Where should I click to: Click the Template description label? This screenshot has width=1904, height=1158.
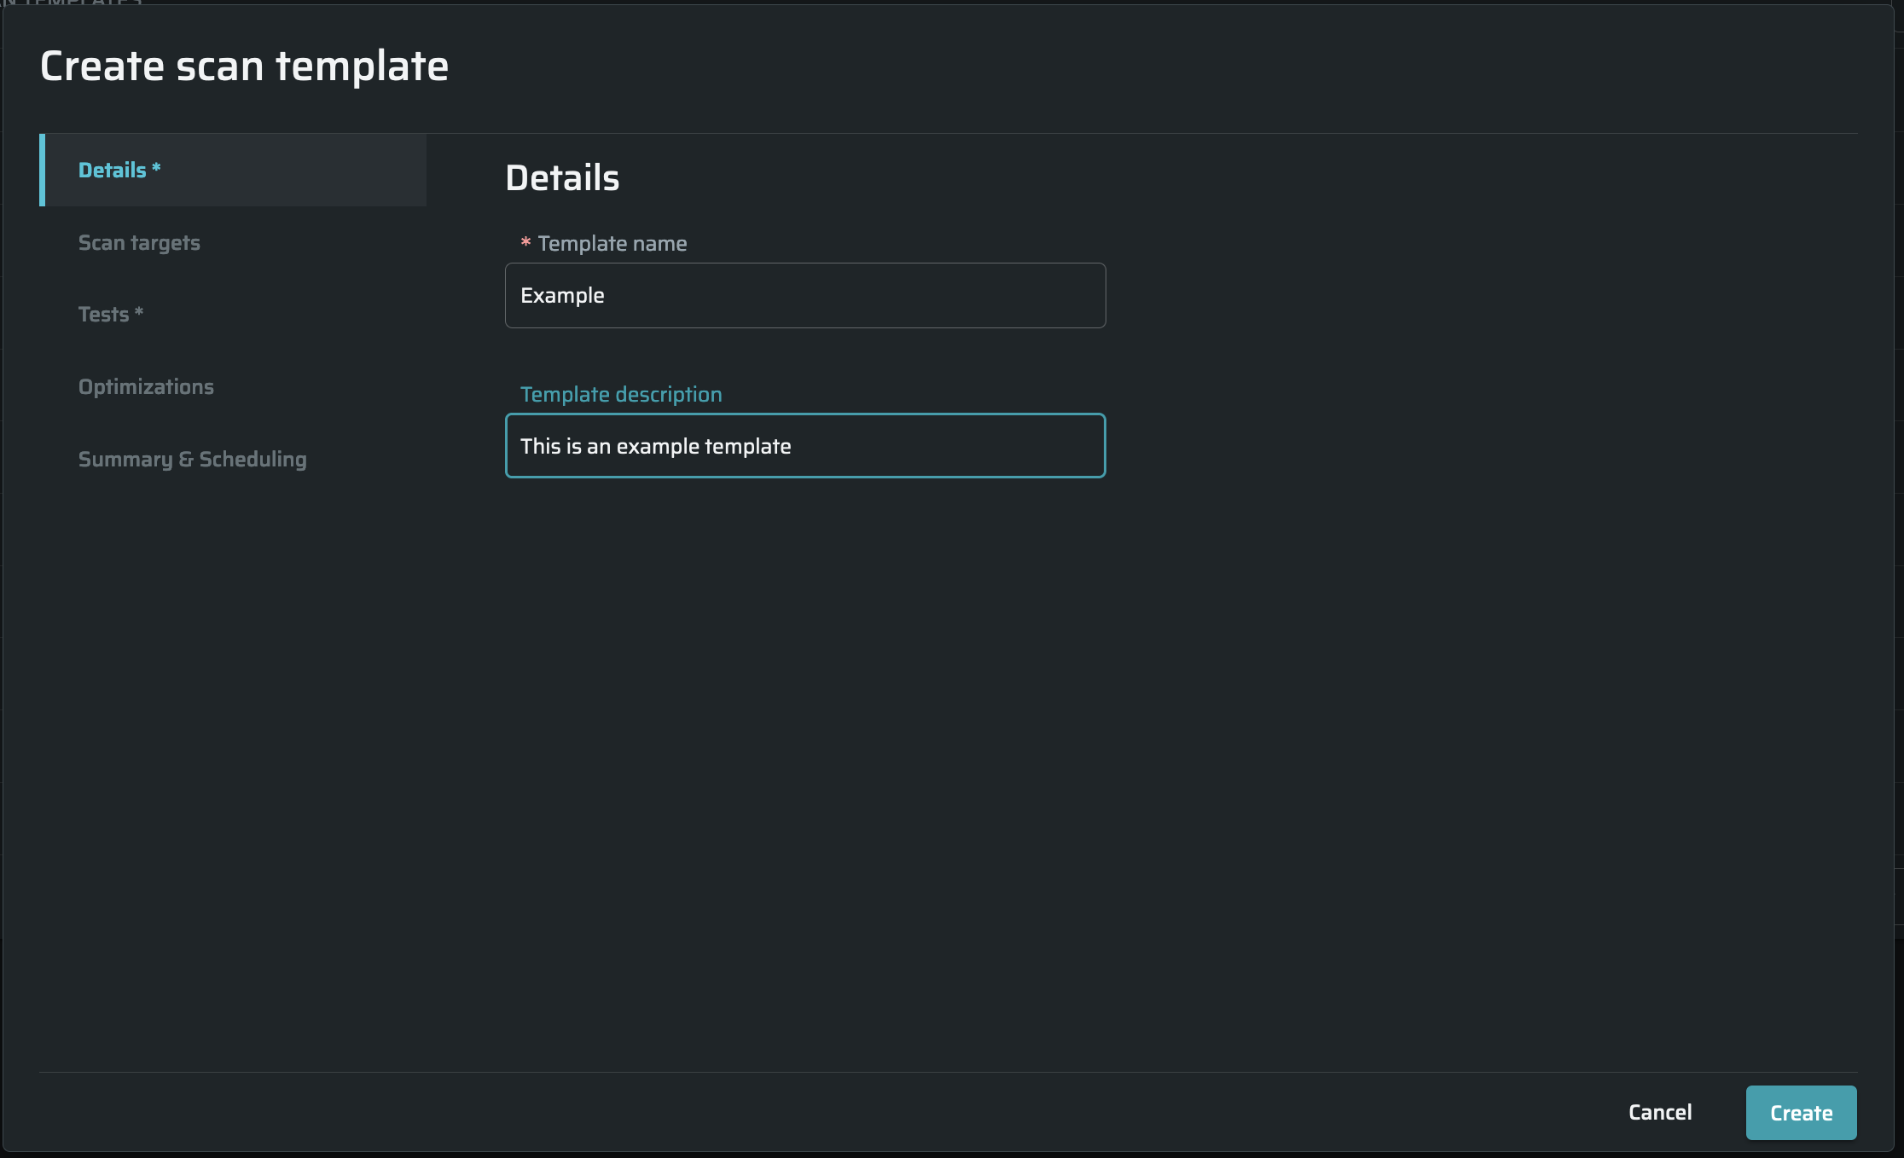(621, 395)
